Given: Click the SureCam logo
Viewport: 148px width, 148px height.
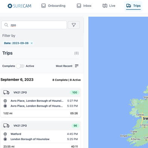Looking at the screenshot, I should 20,6.
